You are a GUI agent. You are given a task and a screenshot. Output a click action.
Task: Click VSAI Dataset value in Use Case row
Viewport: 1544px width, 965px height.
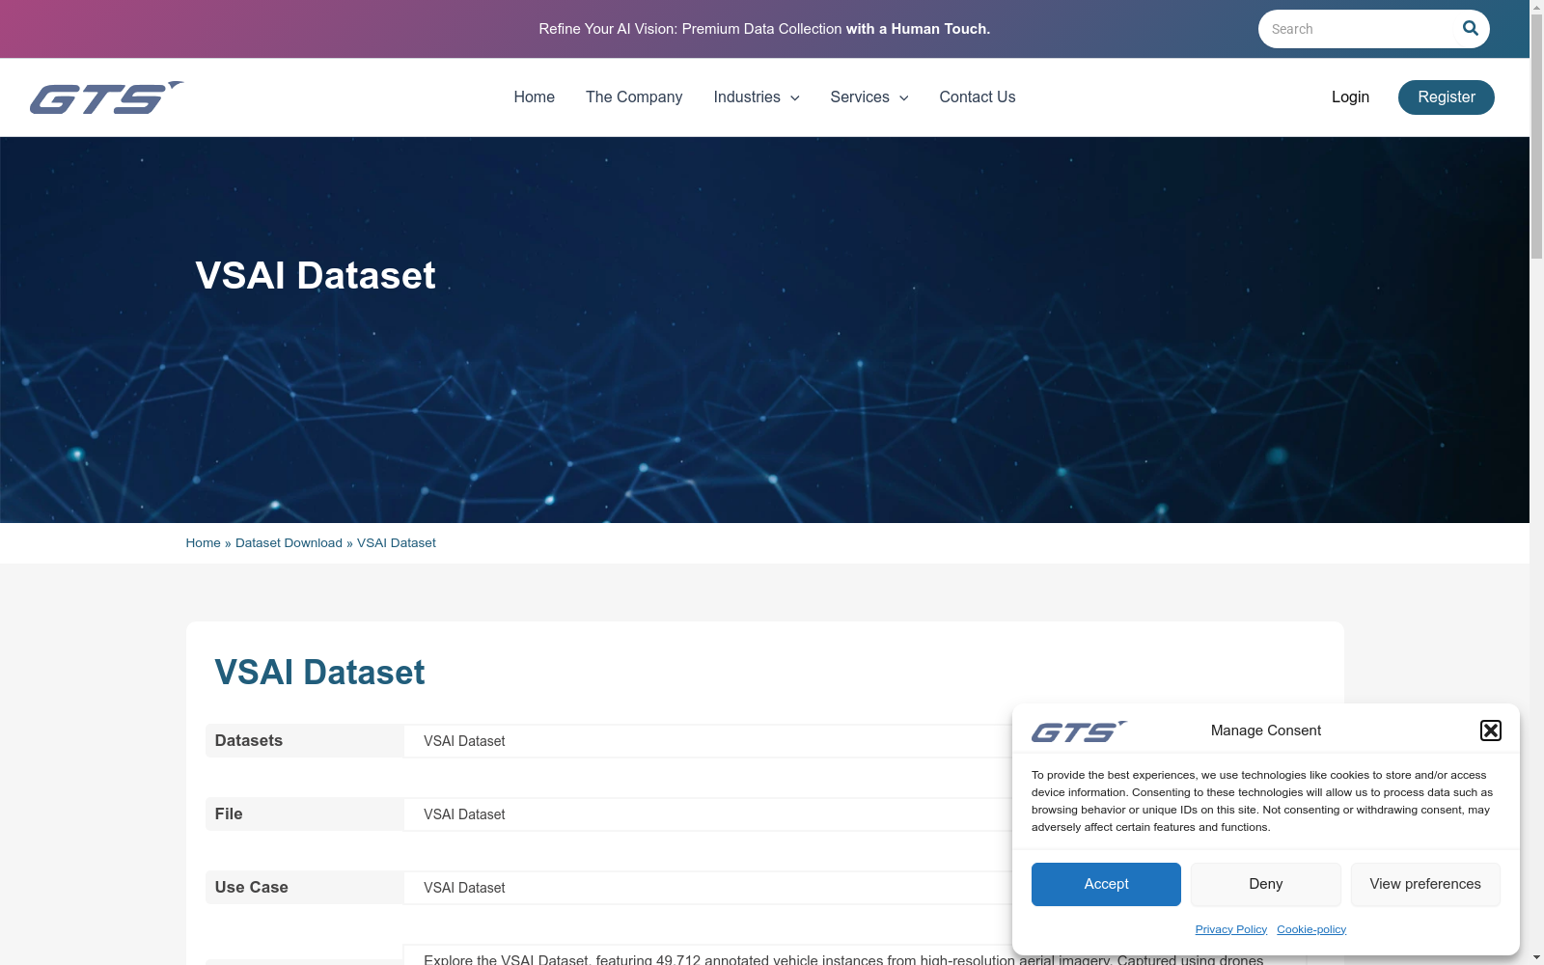coord(464,888)
